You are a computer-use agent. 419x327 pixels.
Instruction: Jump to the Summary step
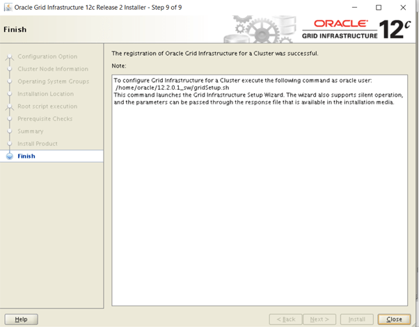31,131
